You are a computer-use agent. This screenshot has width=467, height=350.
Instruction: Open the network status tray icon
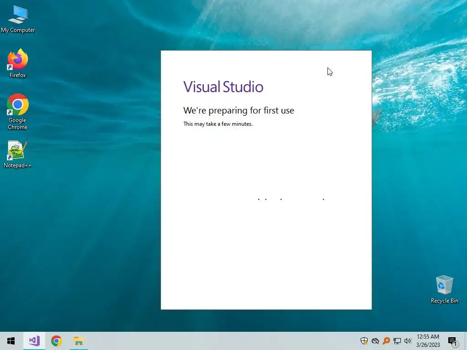coord(397,341)
